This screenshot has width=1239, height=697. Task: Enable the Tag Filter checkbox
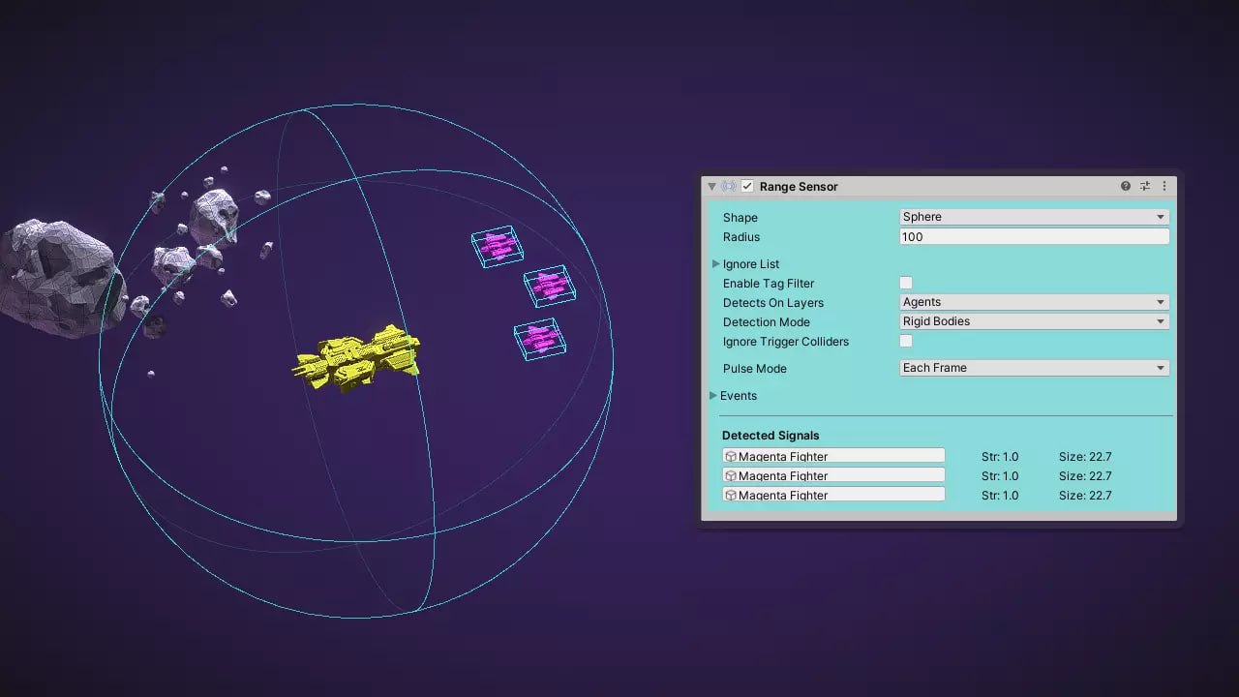point(906,283)
